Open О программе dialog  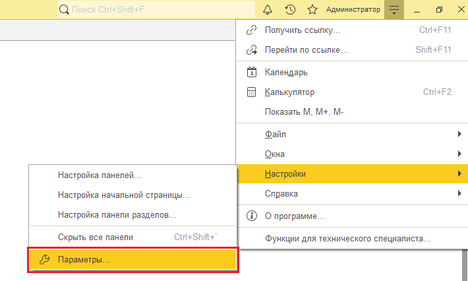[352, 216]
